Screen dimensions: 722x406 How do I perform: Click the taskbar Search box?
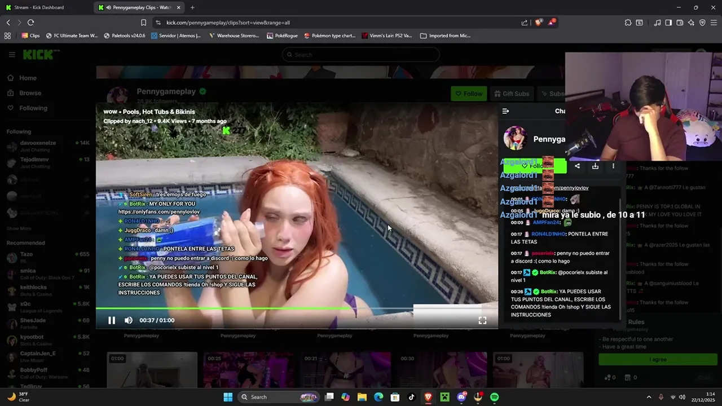[279, 397]
